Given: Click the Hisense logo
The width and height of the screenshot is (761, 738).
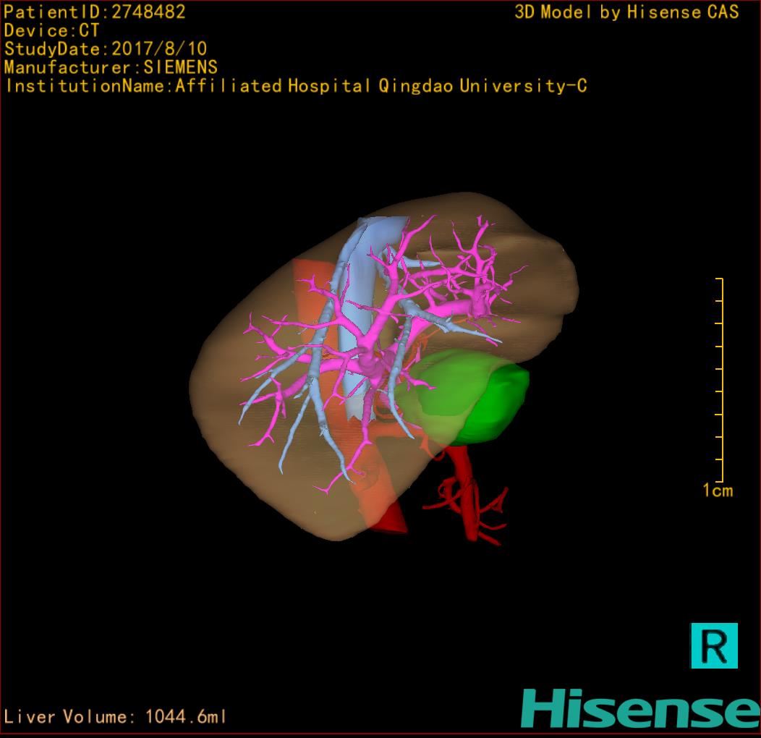Looking at the screenshot, I should [x=639, y=708].
